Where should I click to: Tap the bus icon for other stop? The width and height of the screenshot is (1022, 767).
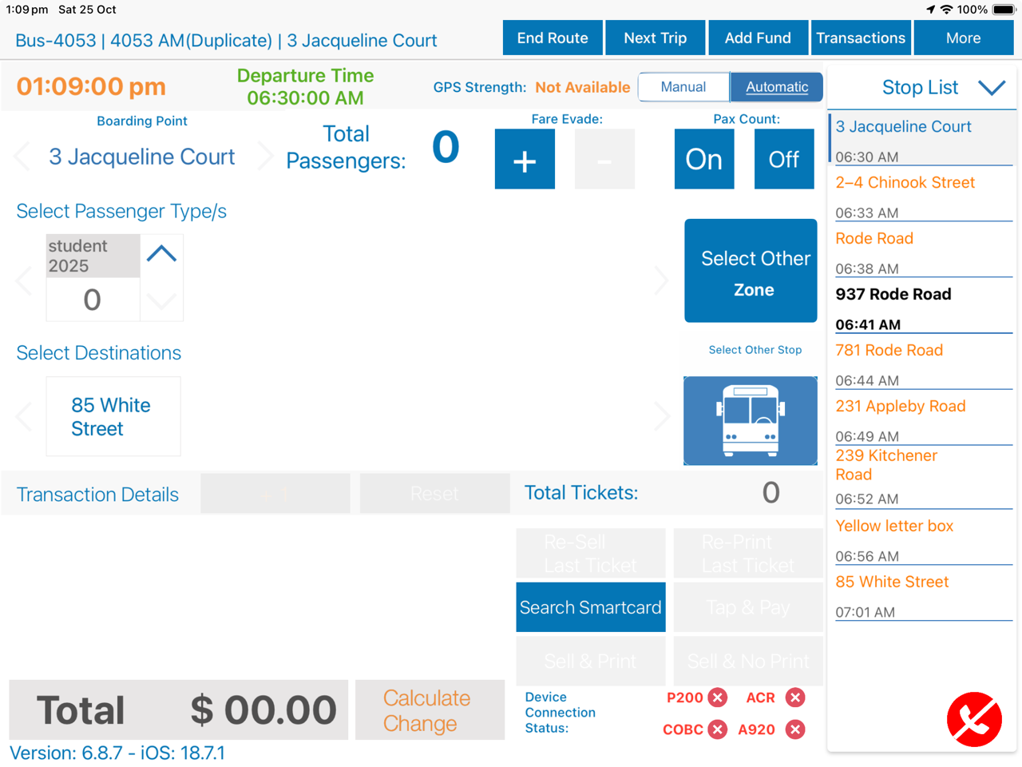(750, 421)
